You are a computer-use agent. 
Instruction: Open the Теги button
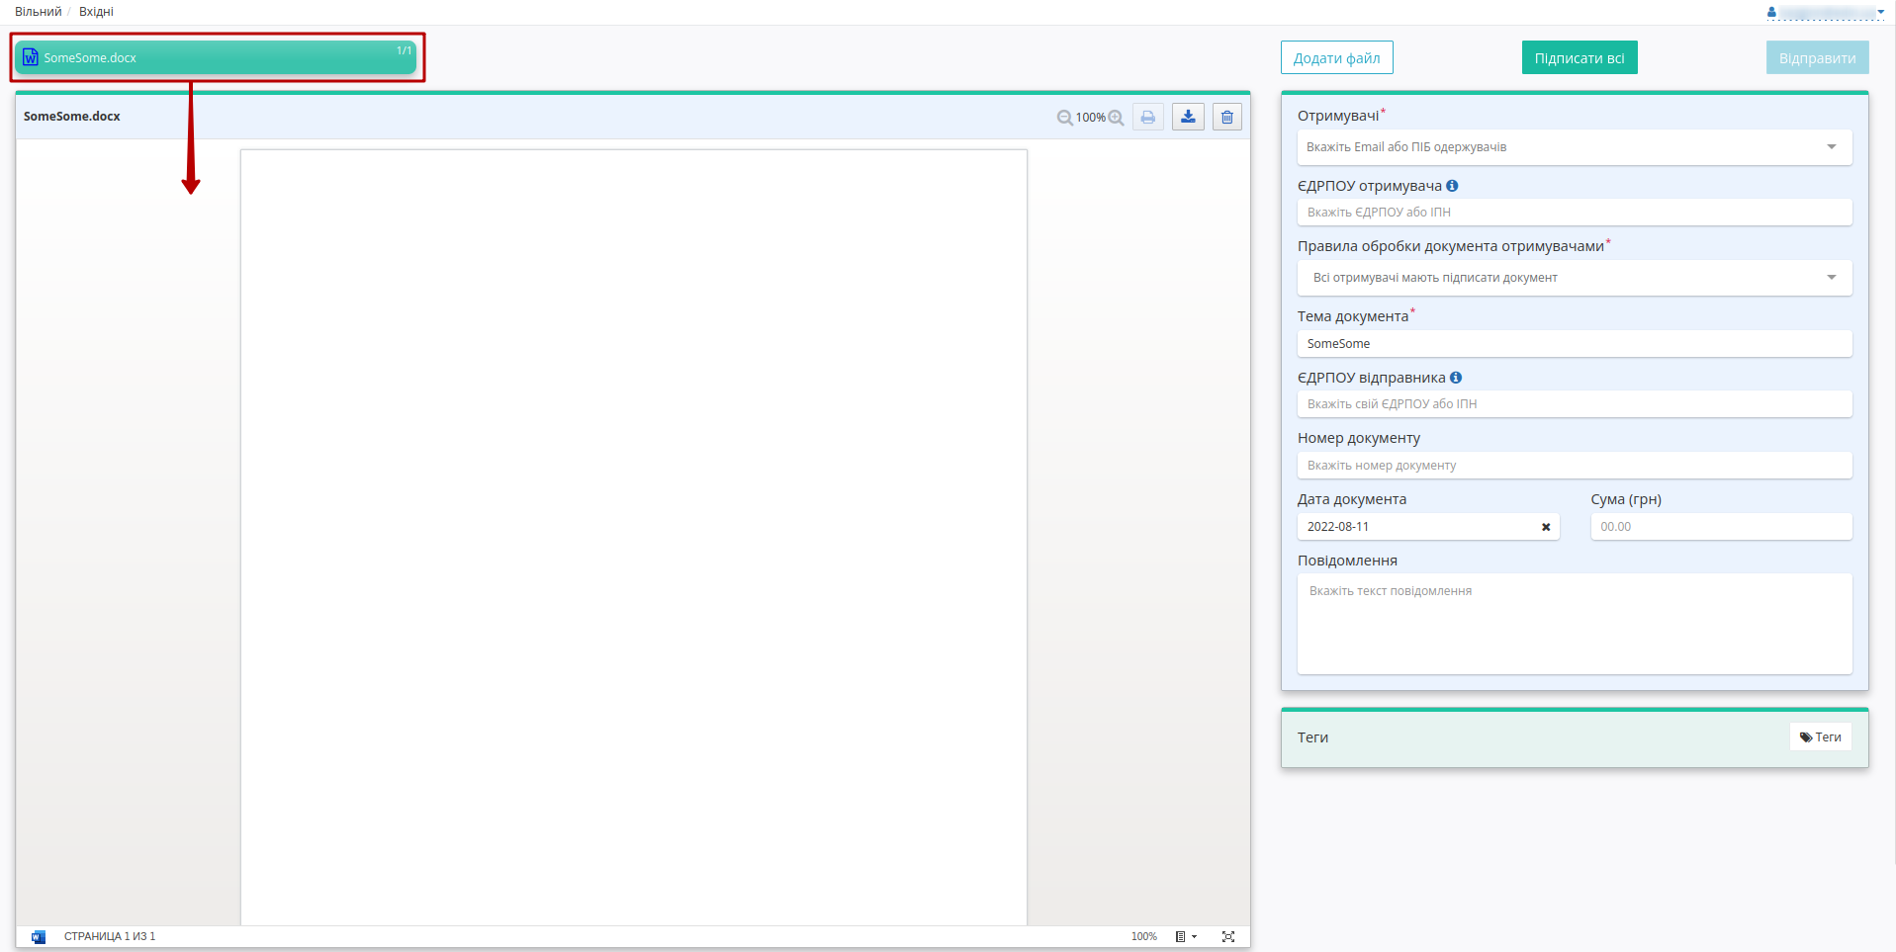pos(1821,736)
